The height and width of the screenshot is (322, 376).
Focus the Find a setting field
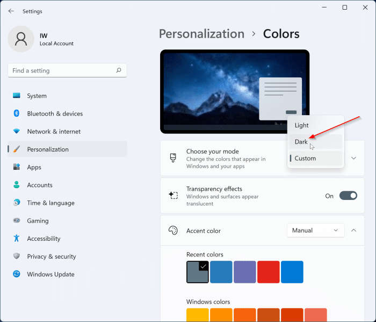tap(67, 70)
